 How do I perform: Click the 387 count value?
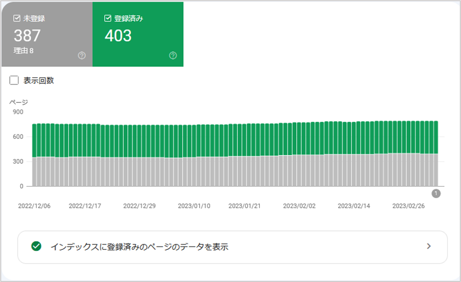pyautogui.click(x=27, y=36)
